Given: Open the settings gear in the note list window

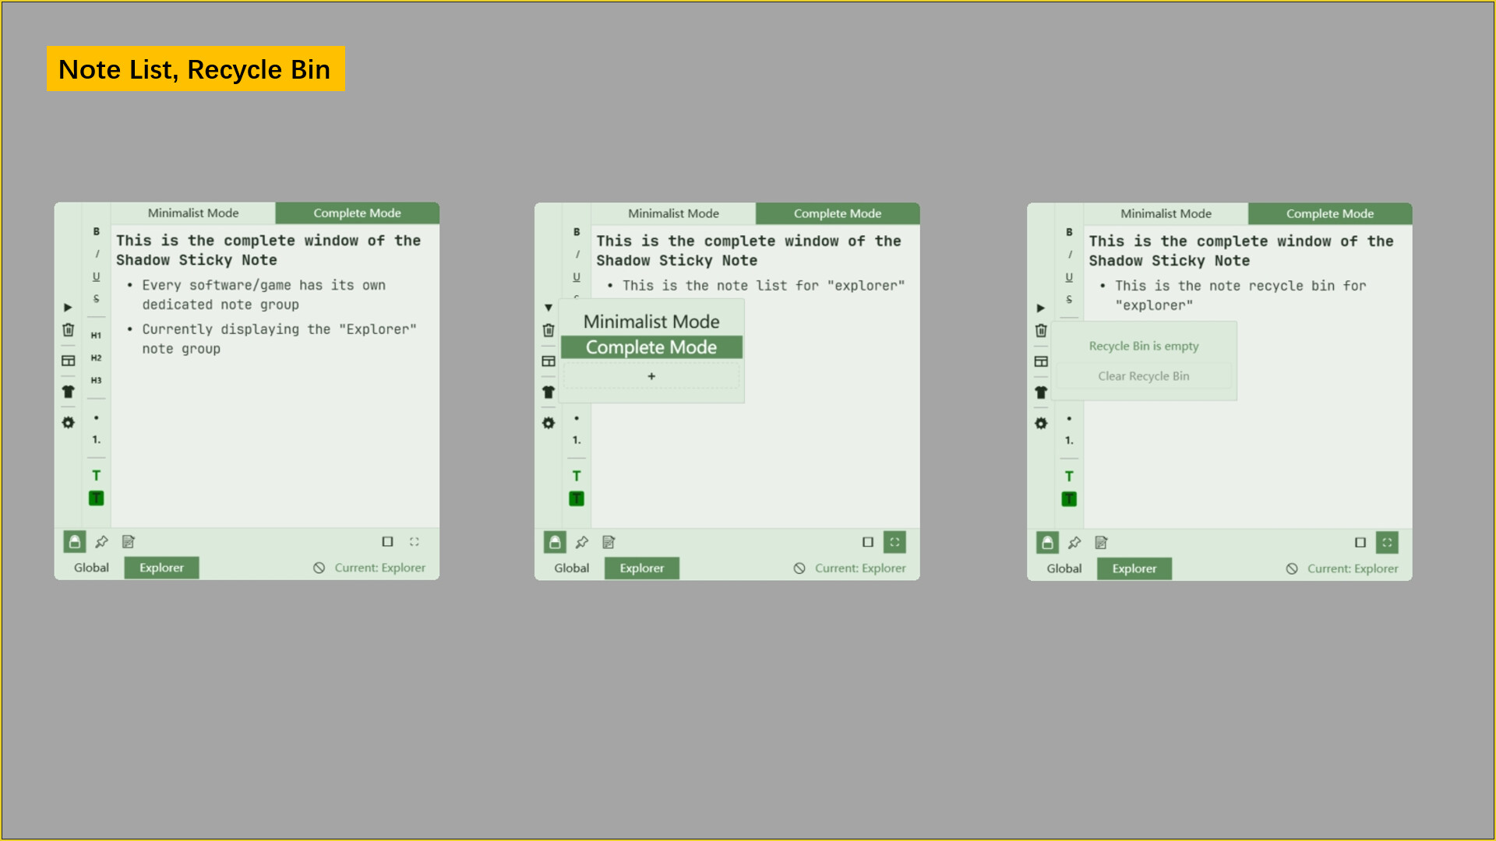Looking at the screenshot, I should click(x=549, y=423).
